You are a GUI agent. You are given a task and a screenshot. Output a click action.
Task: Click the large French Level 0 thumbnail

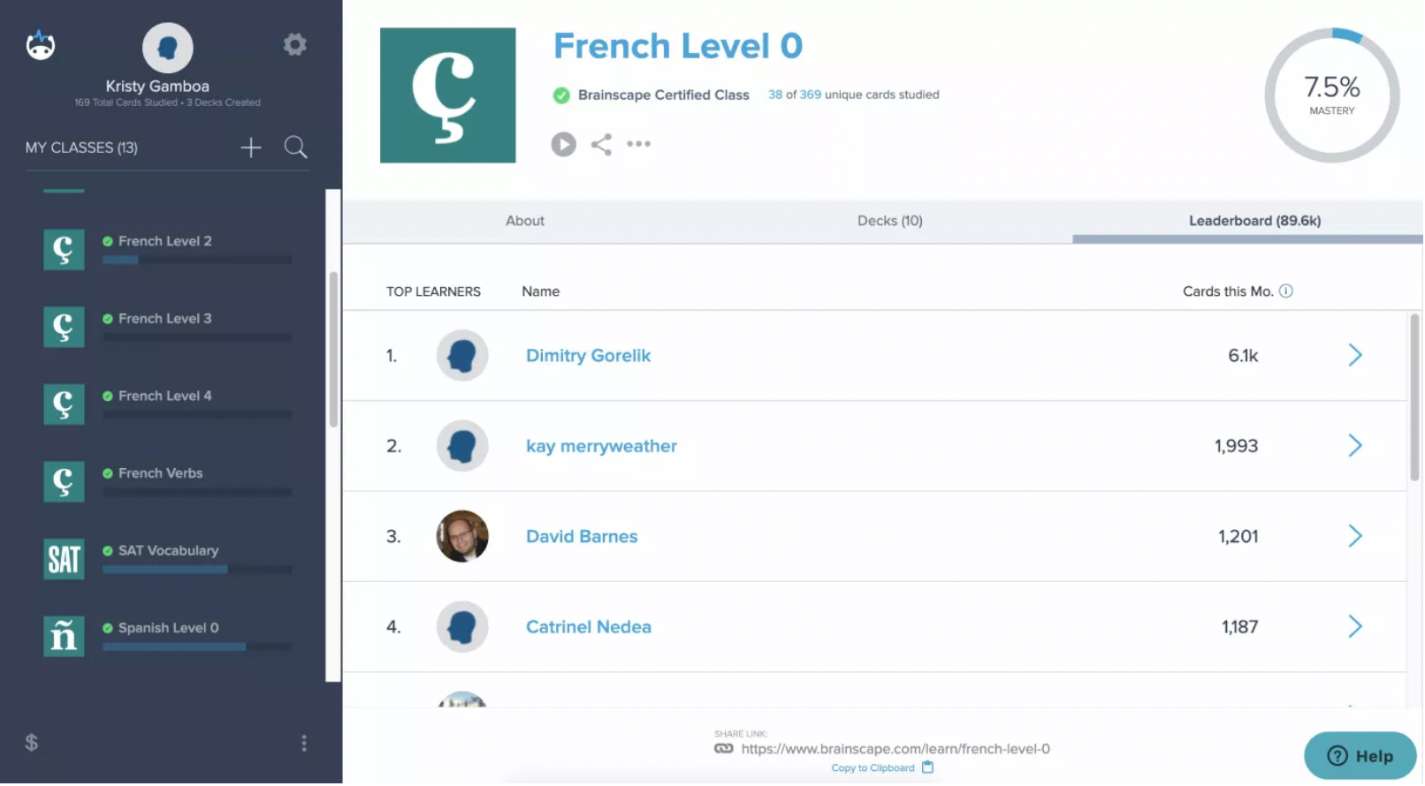pyautogui.click(x=447, y=95)
